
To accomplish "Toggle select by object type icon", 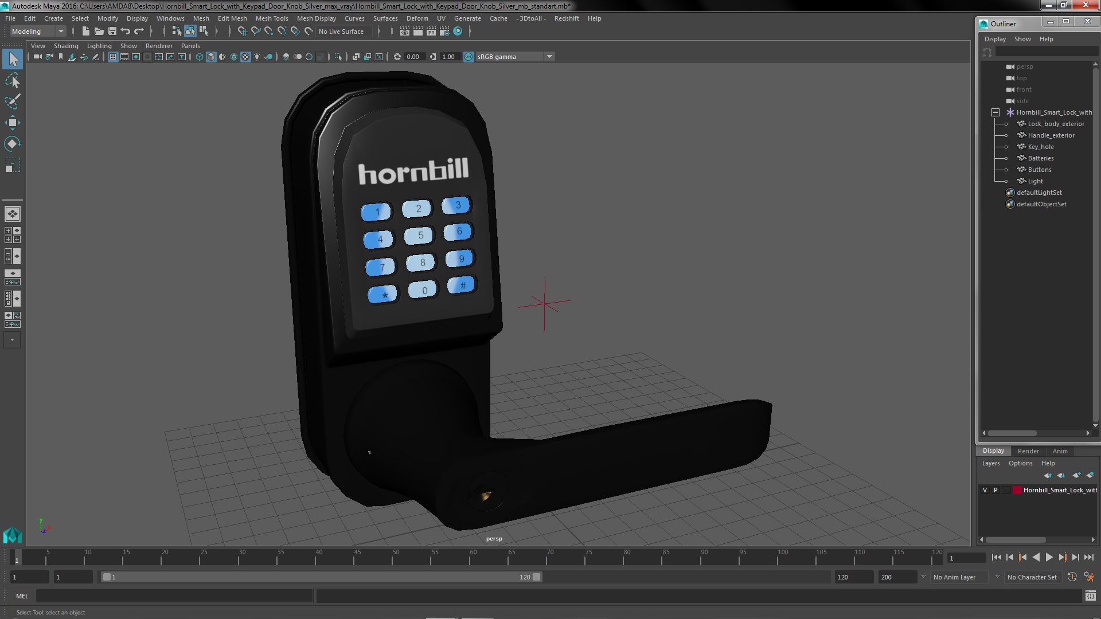I will [x=190, y=32].
